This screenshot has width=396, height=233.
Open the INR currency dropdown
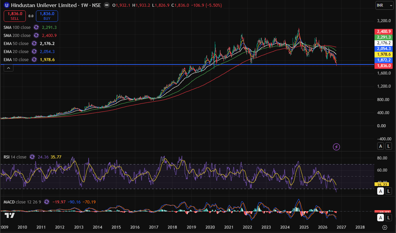pyautogui.click(x=384, y=5)
